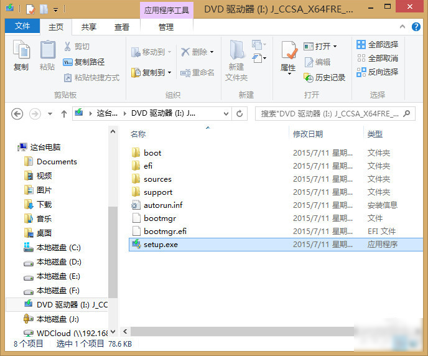The image size is (428, 356).
Task: Select the autorun.inf file
Action: coord(276,205)
